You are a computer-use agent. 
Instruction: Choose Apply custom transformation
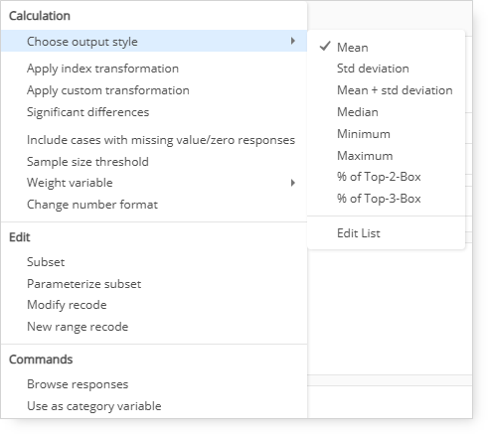[x=108, y=90]
